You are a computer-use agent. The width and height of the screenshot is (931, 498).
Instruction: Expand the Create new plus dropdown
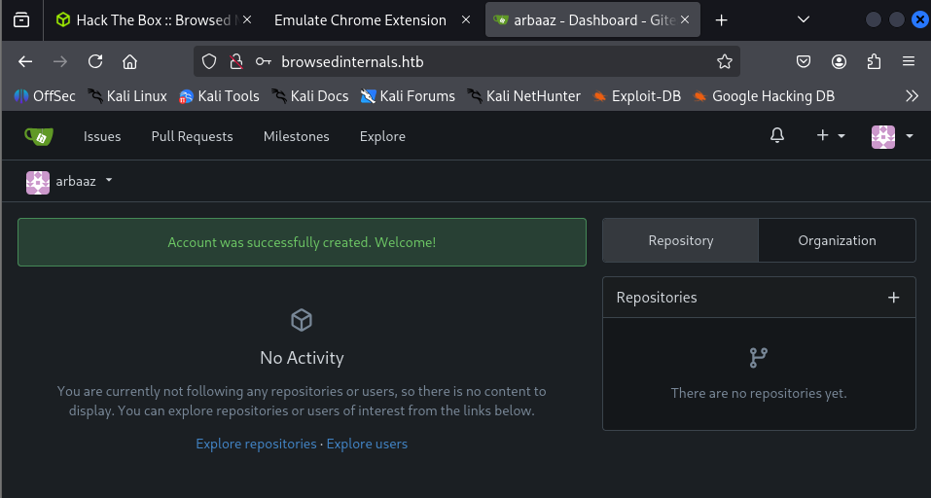click(830, 136)
